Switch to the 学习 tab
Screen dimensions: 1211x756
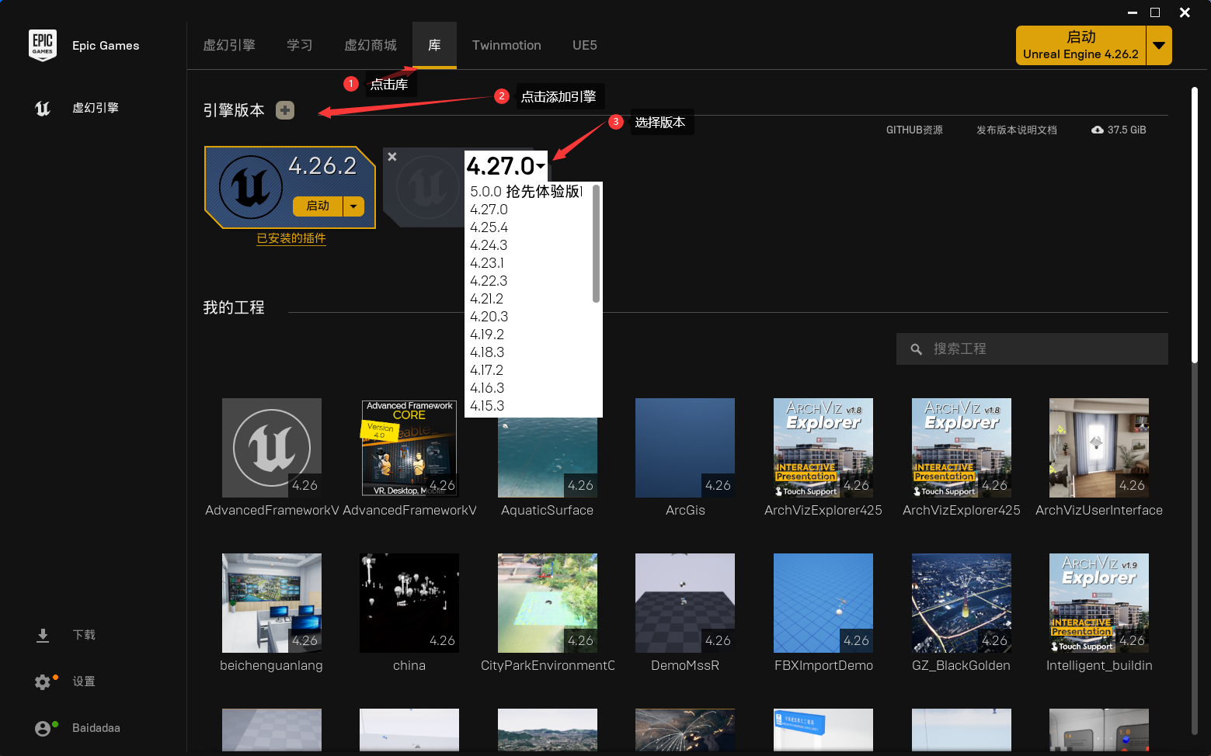pyautogui.click(x=300, y=45)
